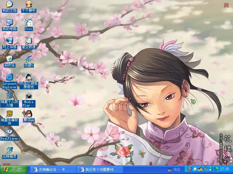Click the 开始 Start button
Viewport: 233px width, 174px height.
coord(14,170)
